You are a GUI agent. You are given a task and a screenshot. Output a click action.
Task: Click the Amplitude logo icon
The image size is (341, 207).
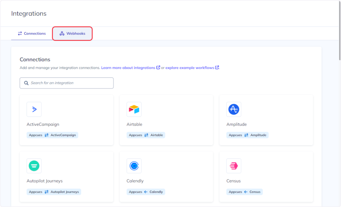point(234,109)
